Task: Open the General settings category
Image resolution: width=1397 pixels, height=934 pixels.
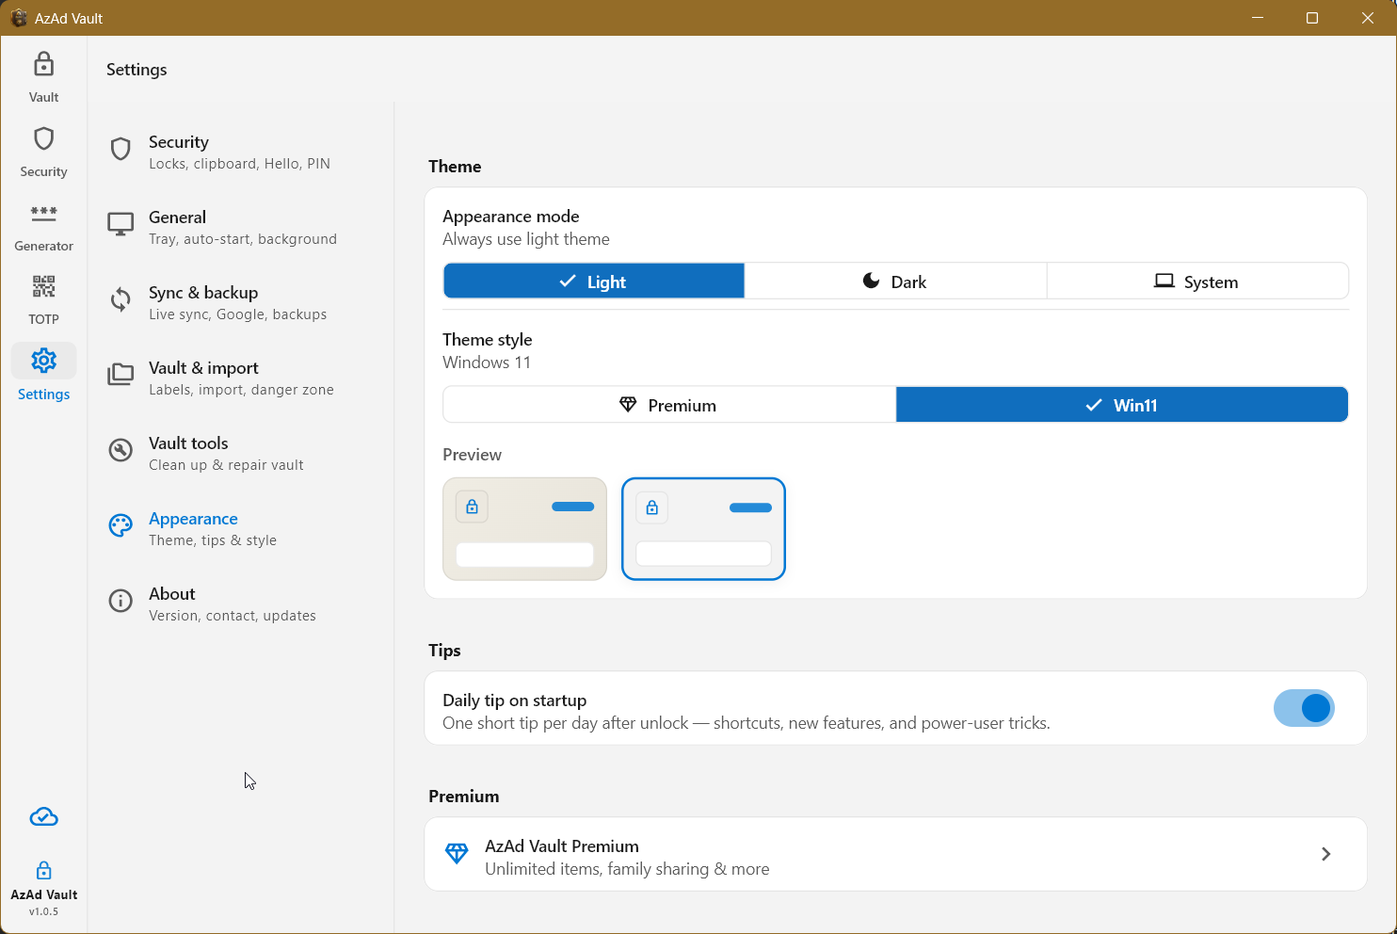Action: 240,227
